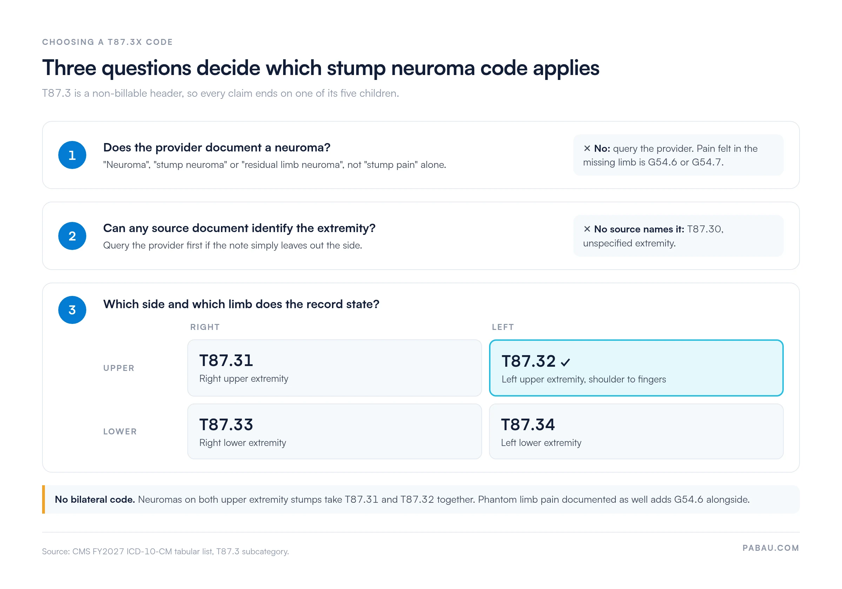Screen dimensions: 842x589
Task: Click the "Left lower extremity" description
Action: [x=541, y=443]
